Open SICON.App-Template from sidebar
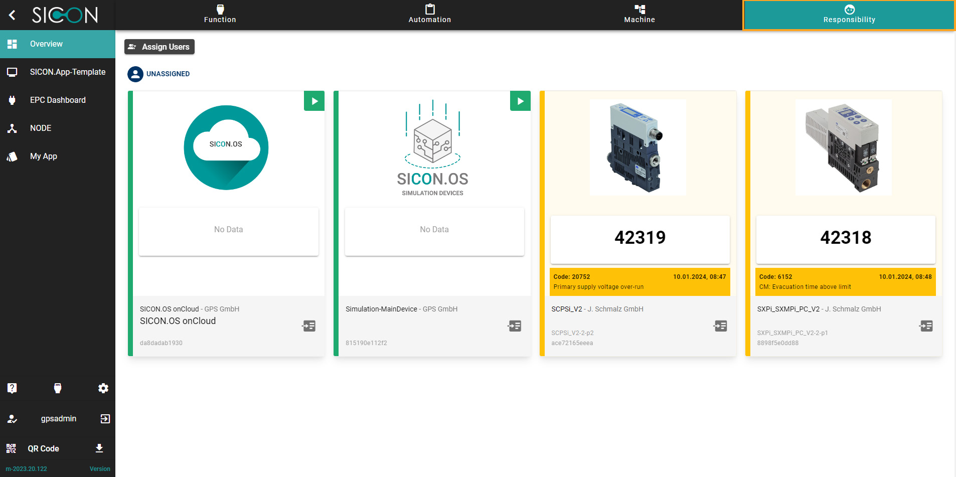Screen dimensions: 956x477 pos(67,72)
